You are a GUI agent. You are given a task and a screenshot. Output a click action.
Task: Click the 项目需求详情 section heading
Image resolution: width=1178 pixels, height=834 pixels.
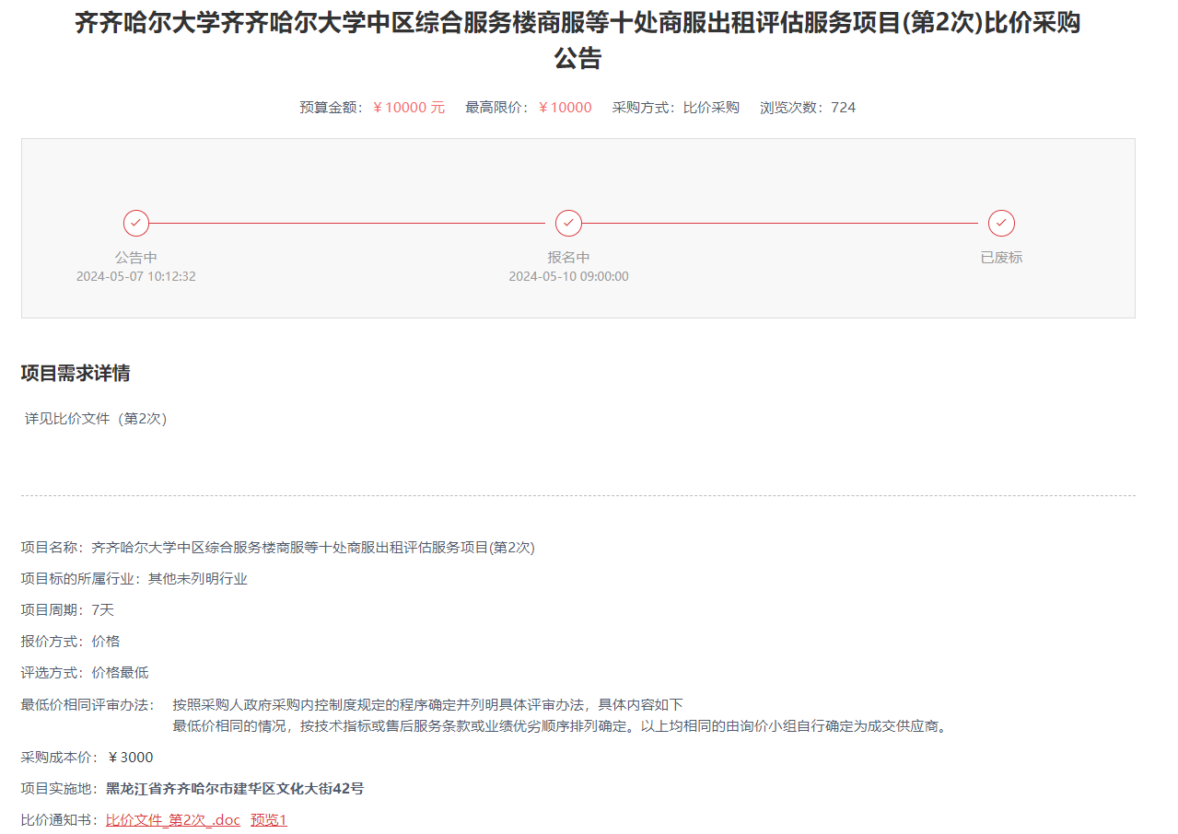coord(76,373)
